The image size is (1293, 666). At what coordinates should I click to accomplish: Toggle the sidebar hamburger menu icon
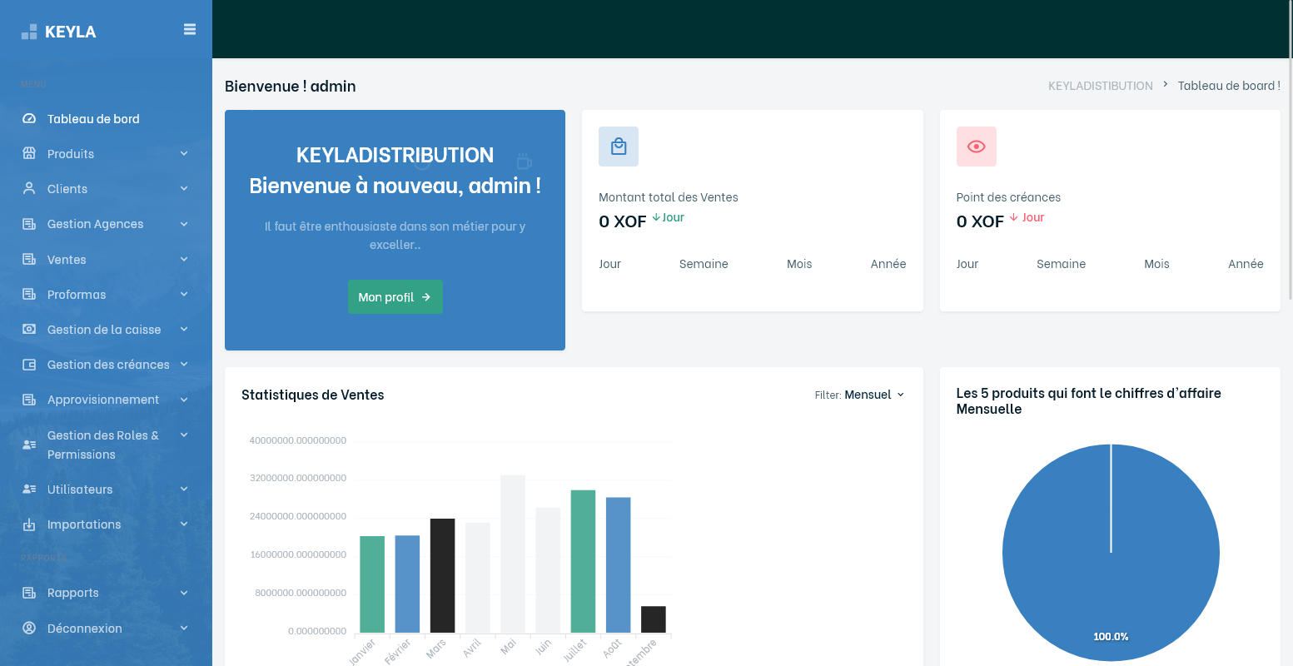click(x=190, y=29)
